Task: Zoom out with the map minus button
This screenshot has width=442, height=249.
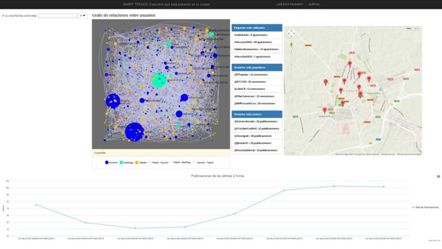Action: (291, 85)
